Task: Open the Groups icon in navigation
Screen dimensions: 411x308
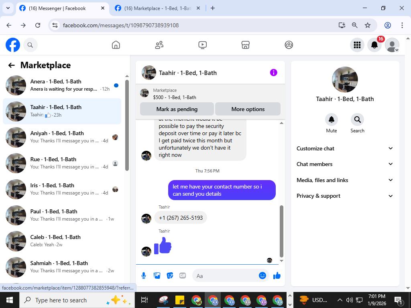Action: (x=289, y=45)
